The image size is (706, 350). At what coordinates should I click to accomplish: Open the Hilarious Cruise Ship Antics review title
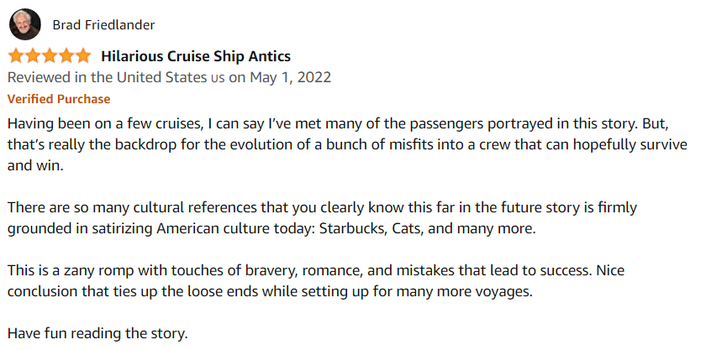point(196,56)
